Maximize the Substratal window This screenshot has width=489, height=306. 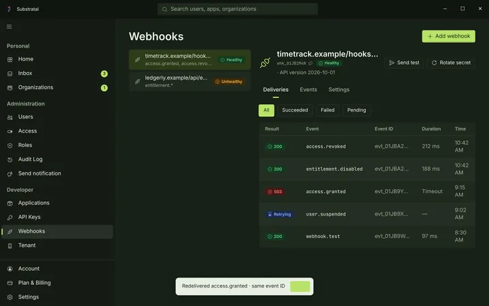point(463,9)
